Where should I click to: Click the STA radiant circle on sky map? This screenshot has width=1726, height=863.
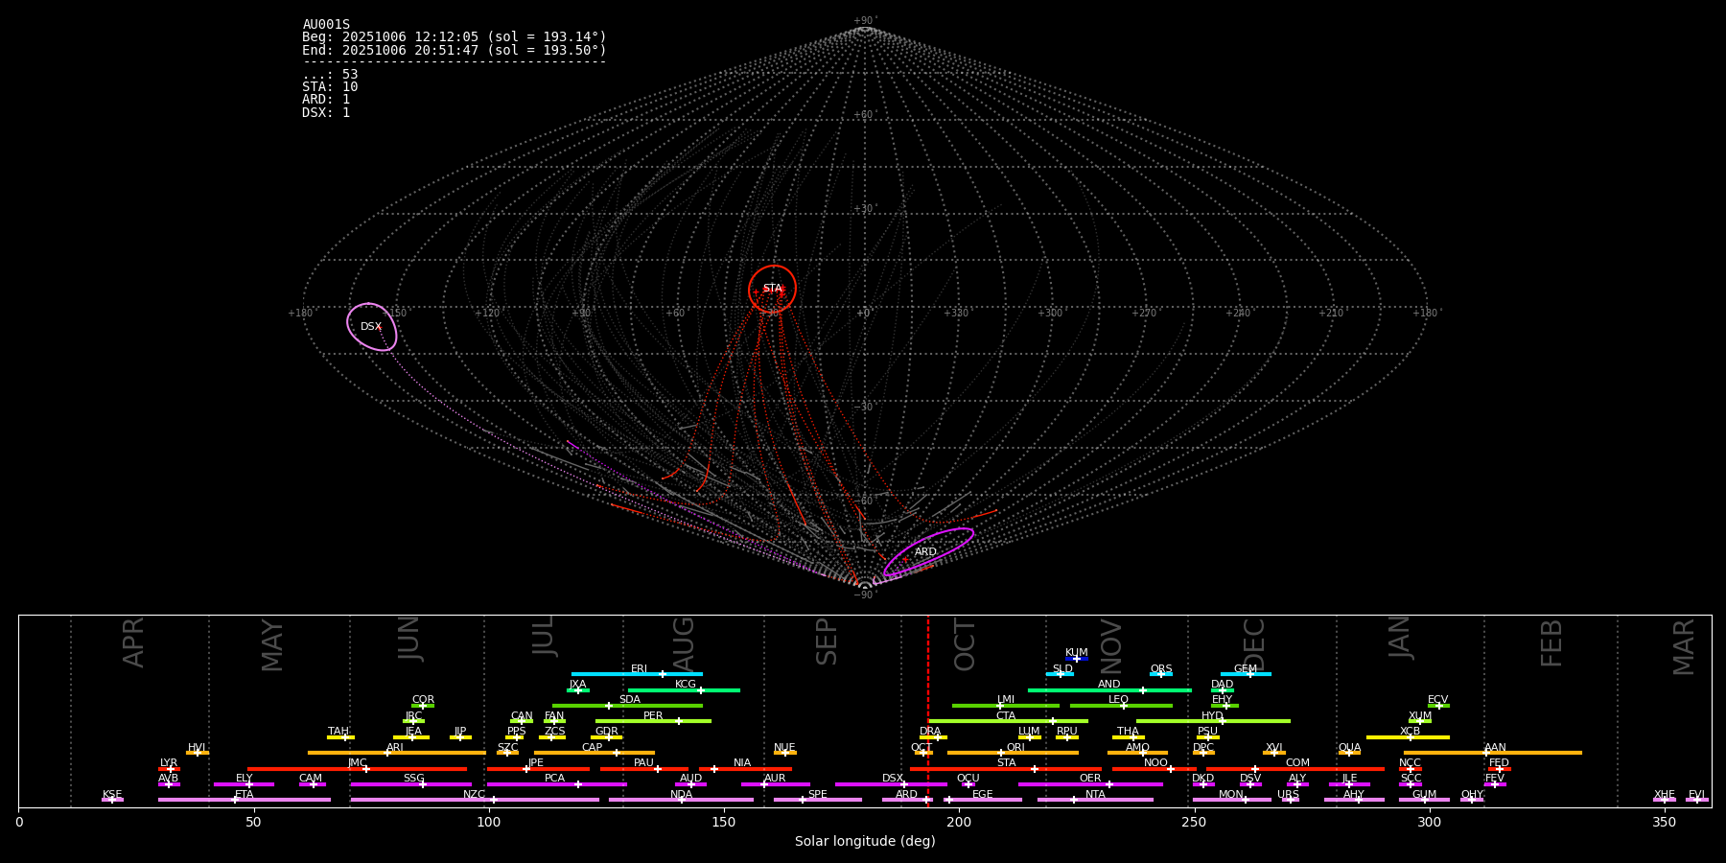tap(772, 288)
